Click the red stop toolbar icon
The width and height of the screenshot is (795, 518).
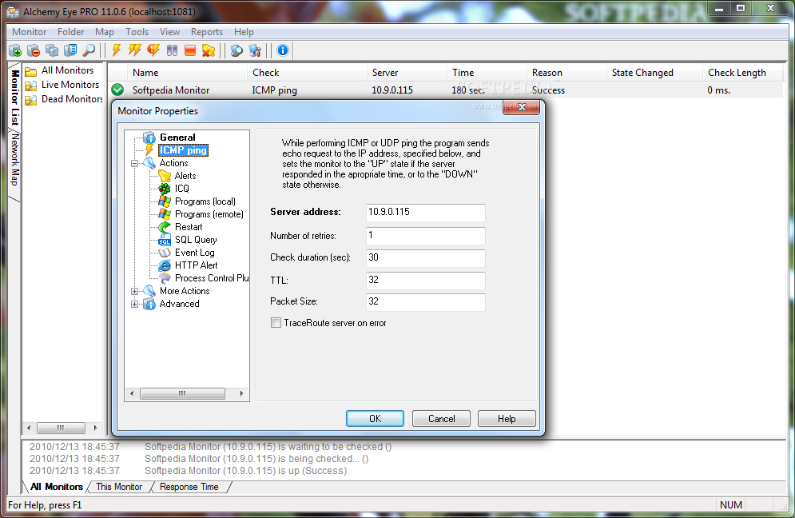(x=190, y=50)
